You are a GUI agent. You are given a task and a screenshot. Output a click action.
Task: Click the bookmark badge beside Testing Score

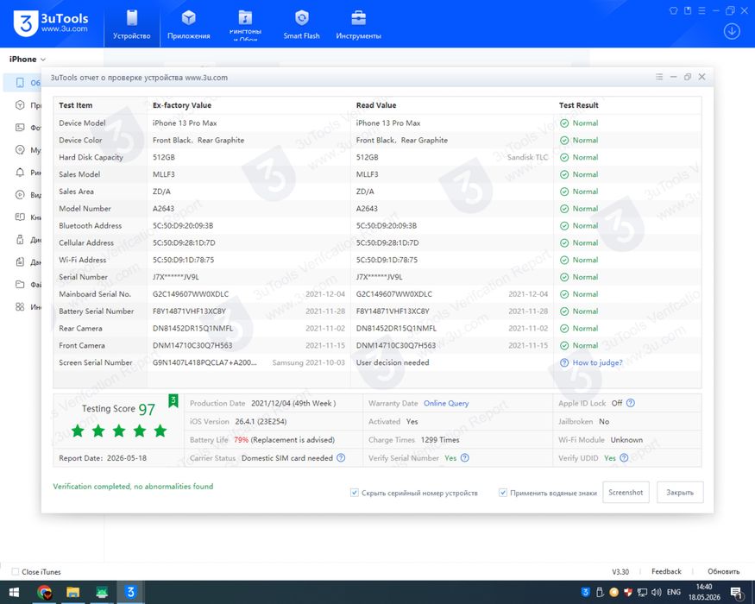click(x=173, y=400)
